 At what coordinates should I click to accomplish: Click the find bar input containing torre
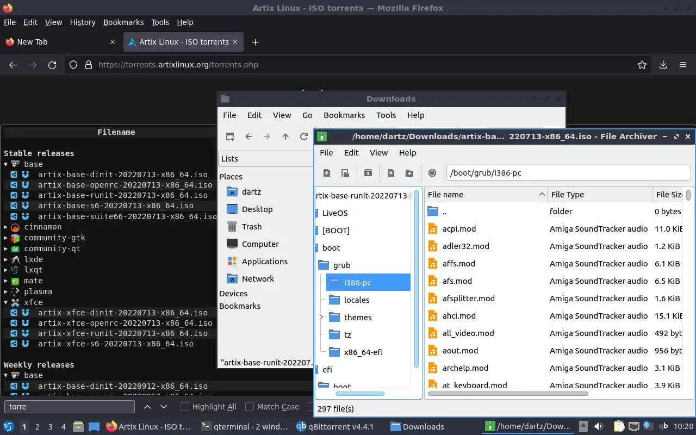(70, 407)
